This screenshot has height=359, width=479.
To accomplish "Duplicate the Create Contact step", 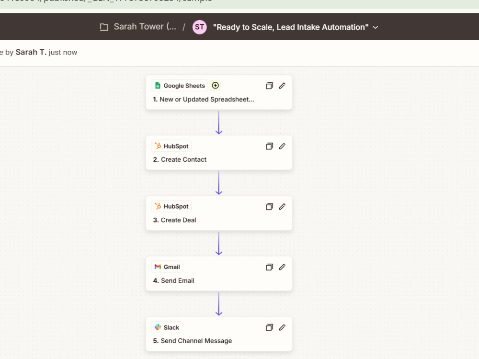I will click(269, 146).
